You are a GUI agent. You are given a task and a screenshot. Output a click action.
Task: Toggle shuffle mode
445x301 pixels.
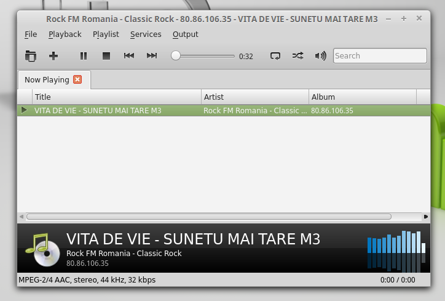pyautogui.click(x=297, y=56)
